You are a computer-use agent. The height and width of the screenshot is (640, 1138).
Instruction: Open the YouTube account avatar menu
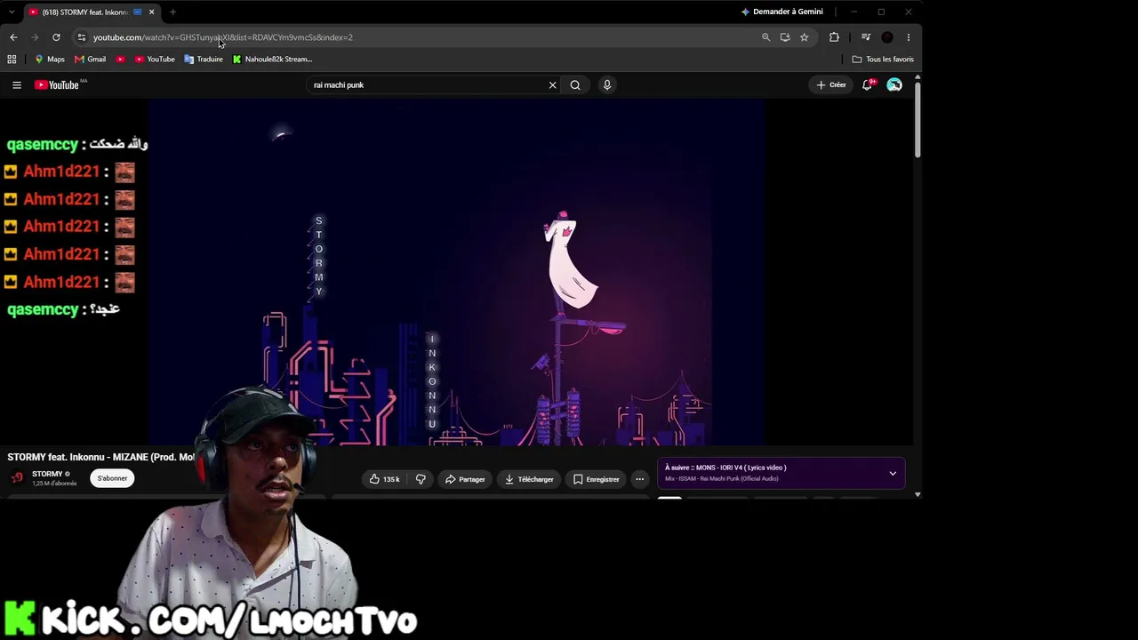coord(894,85)
